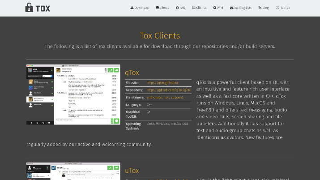Visit the Blog link
Image resolution: width=320 pixels, height=180 pixels.
(264, 8)
